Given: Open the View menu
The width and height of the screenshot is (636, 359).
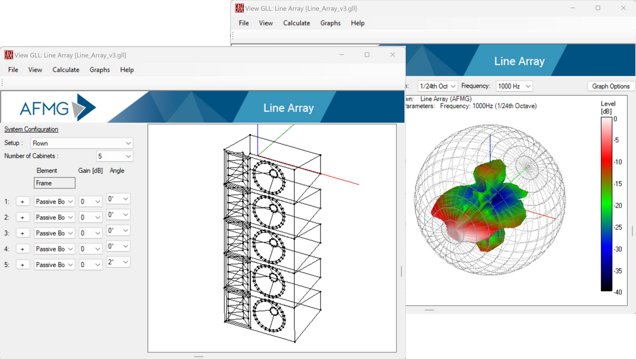Looking at the screenshot, I should (x=35, y=69).
